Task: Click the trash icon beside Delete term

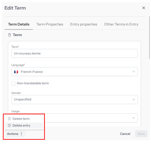Action: 9,119
